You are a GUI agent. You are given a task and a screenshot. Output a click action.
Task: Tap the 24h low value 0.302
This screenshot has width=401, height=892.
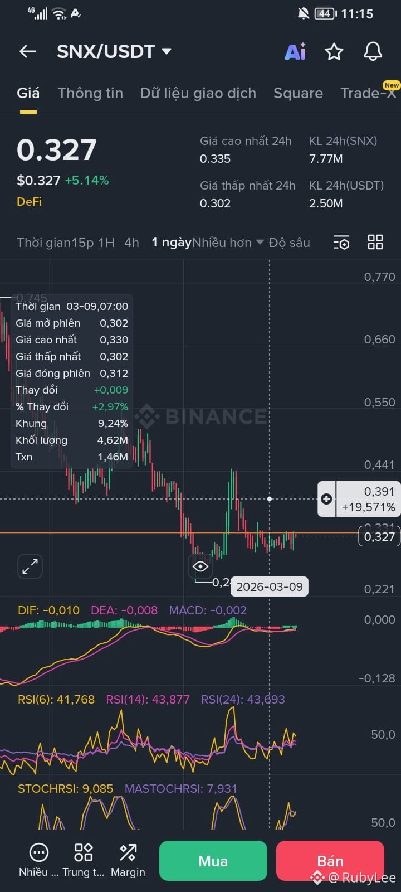click(215, 203)
